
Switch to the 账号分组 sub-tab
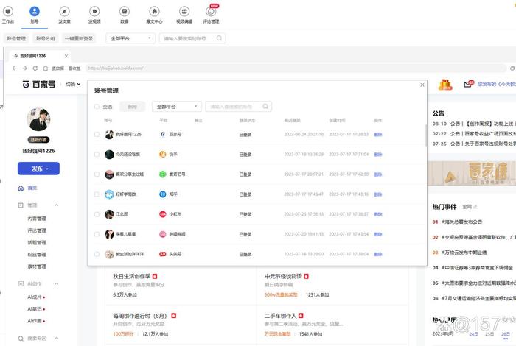point(46,38)
